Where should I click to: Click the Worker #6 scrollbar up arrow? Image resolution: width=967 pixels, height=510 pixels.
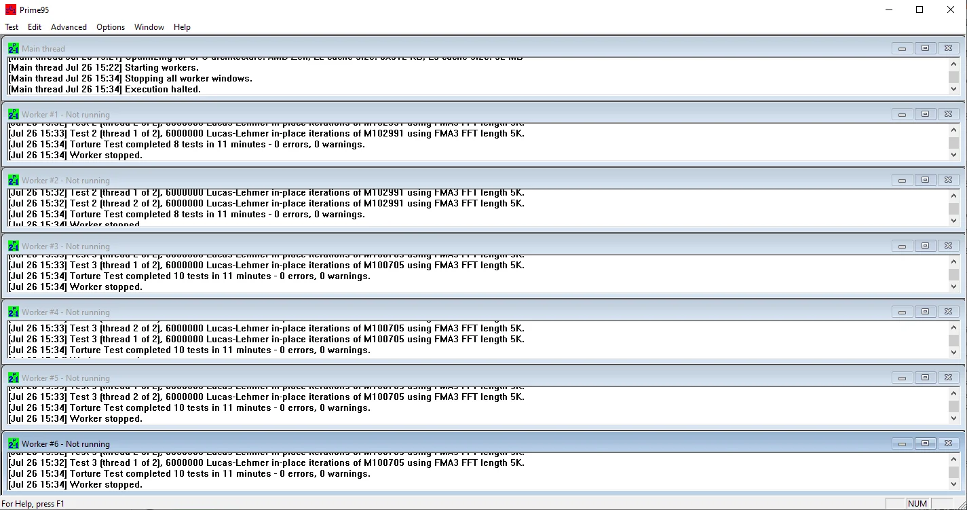click(x=953, y=459)
